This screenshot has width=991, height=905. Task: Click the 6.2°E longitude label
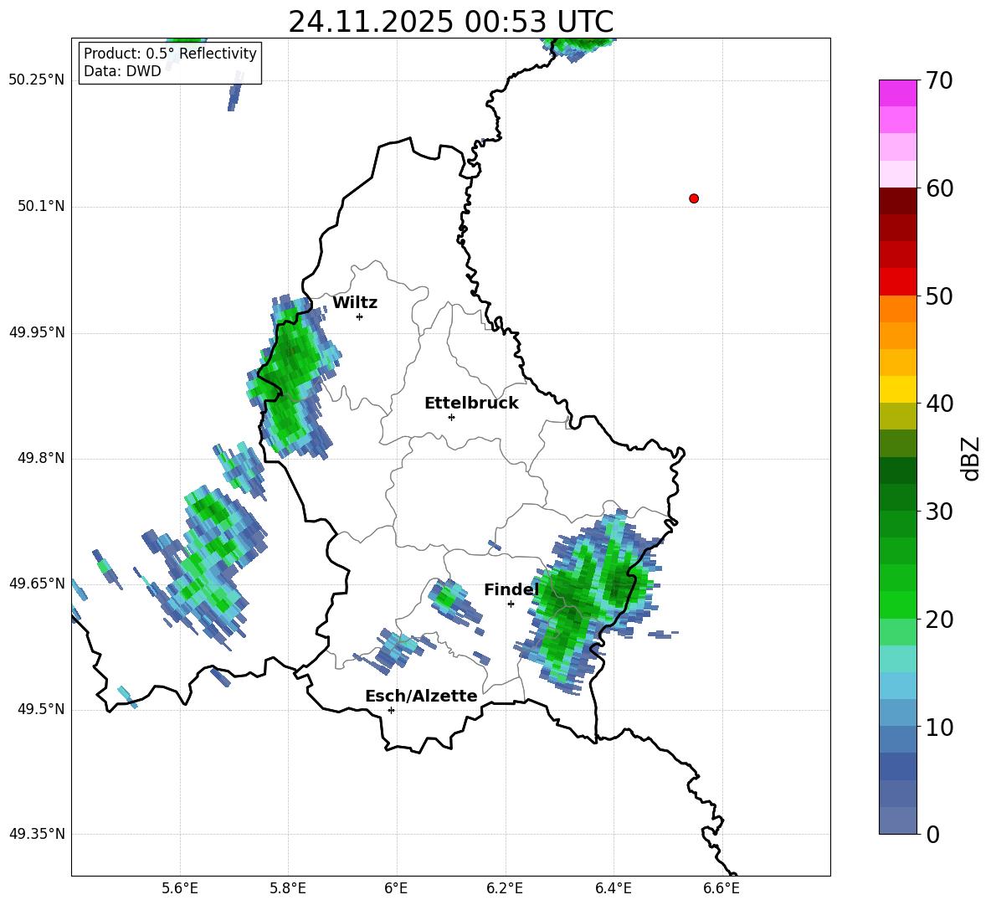(505, 888)
